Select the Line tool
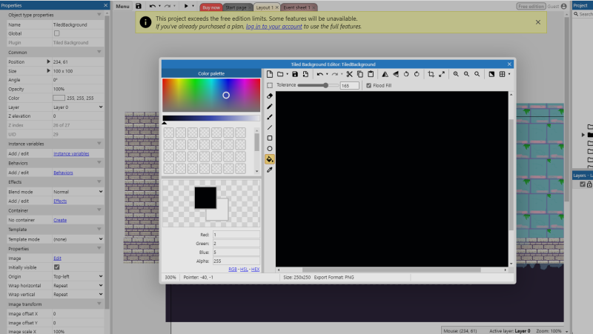Screen dimensions: 593x334 [x=270, y=127]
